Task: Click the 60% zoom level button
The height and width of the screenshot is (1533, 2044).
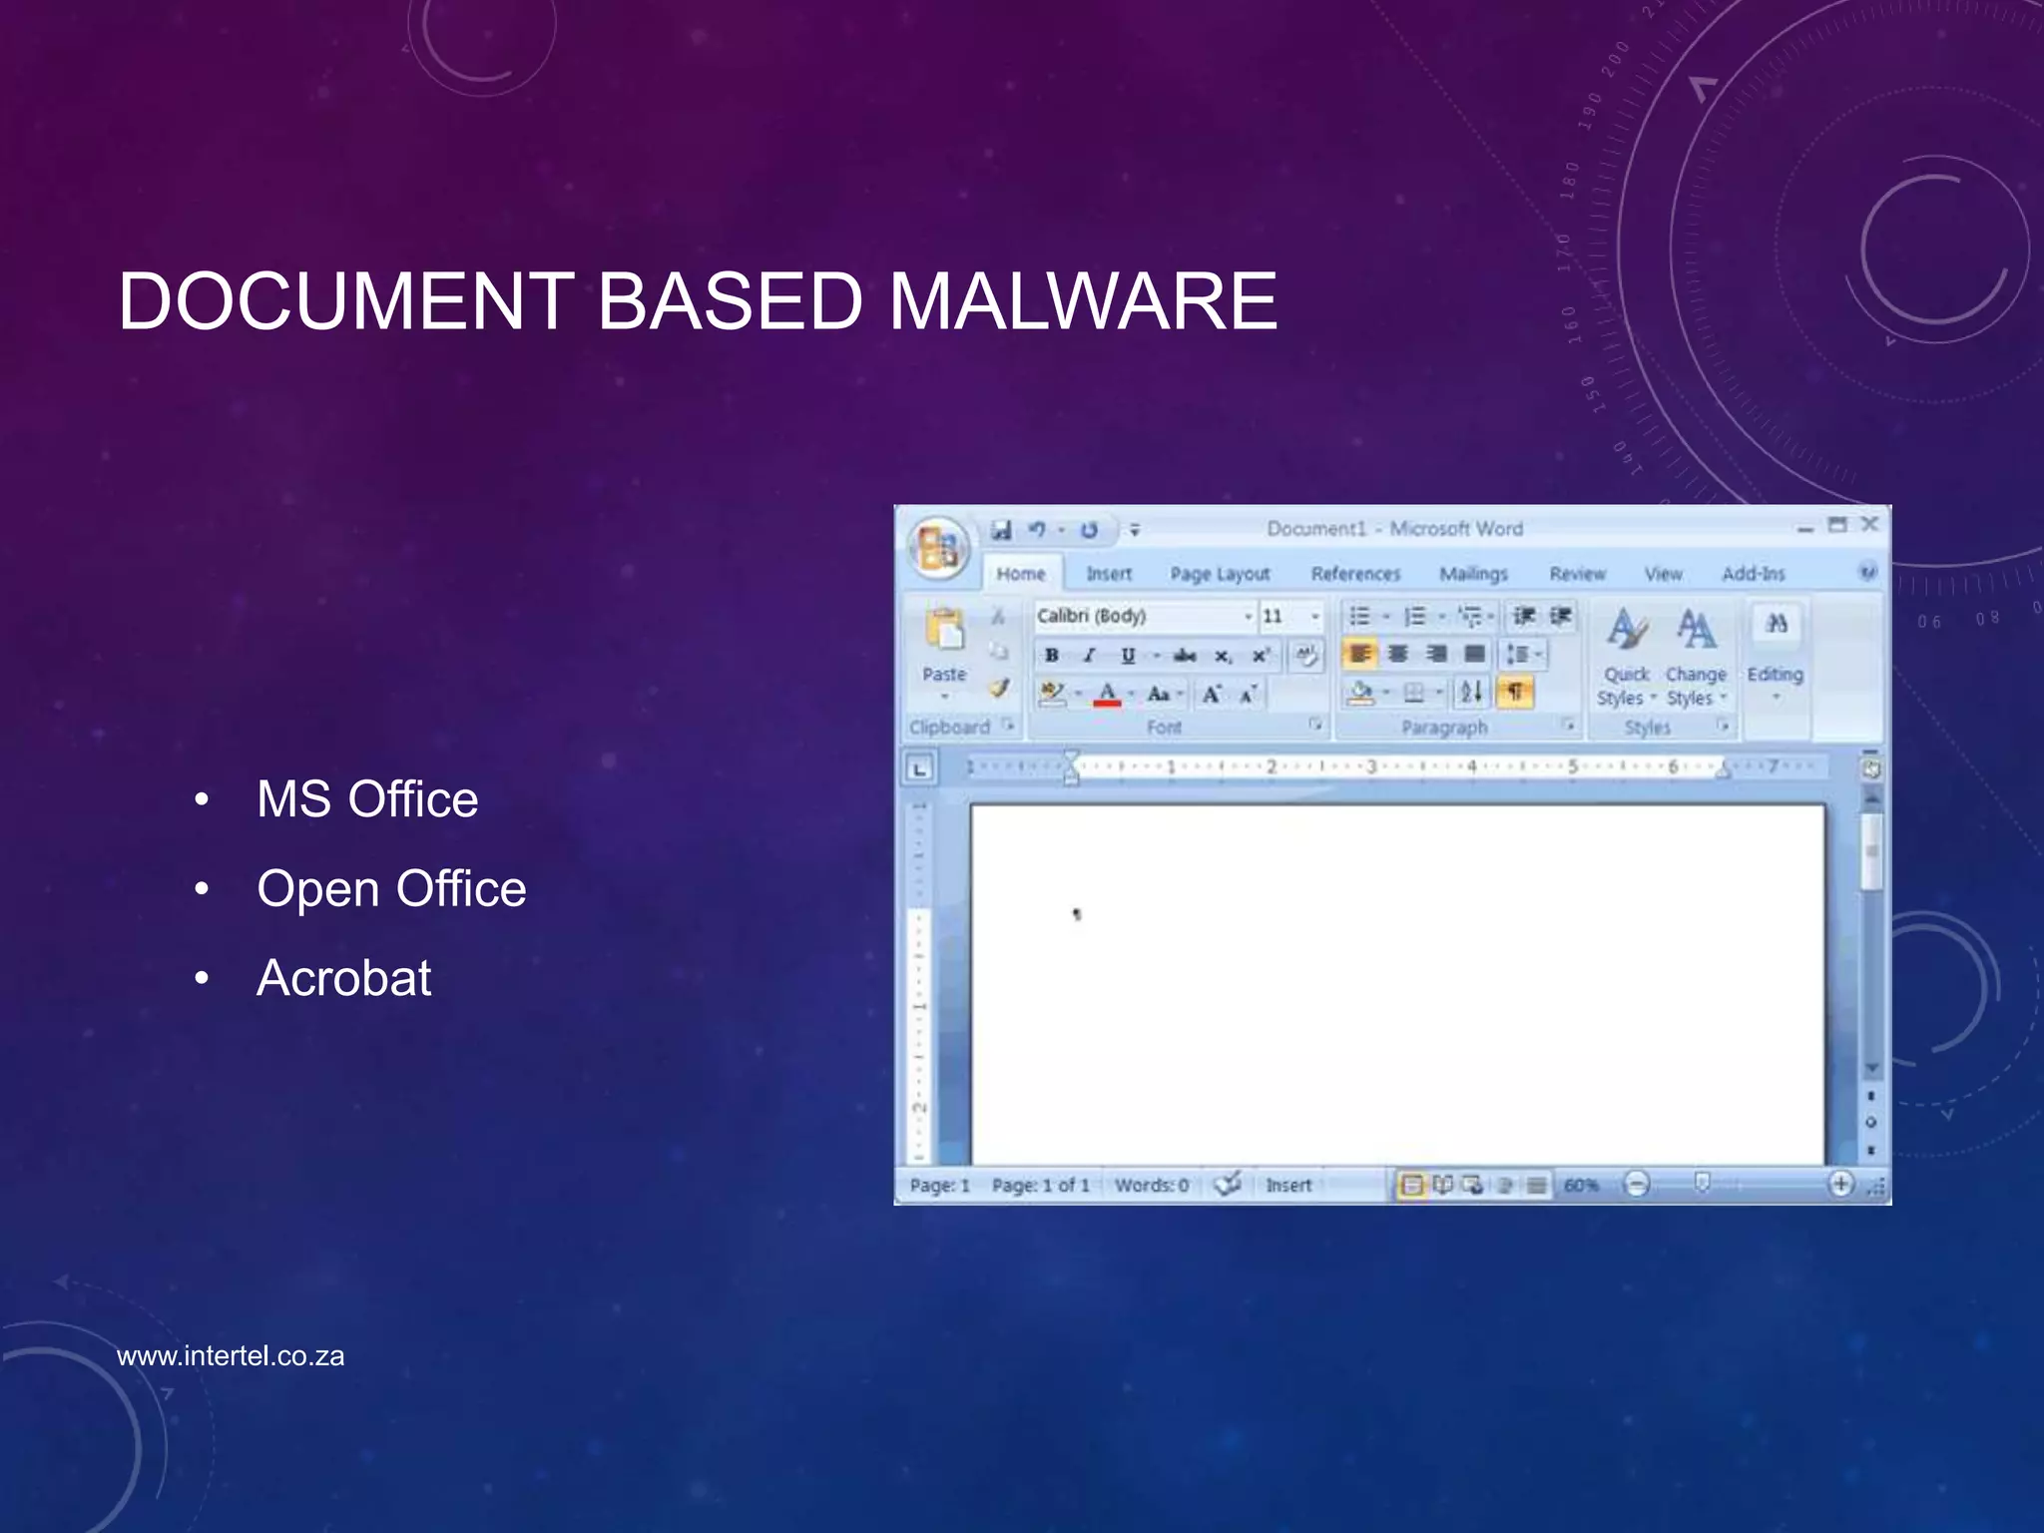Action: coord(1581,1185)
